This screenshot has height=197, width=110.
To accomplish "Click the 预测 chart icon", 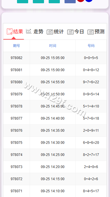I will 91,32.
